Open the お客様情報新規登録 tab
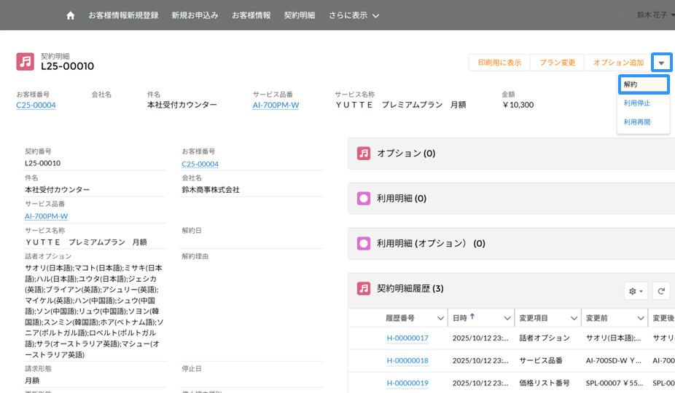This screenshot has width=675, height=393. click(123, 15)
